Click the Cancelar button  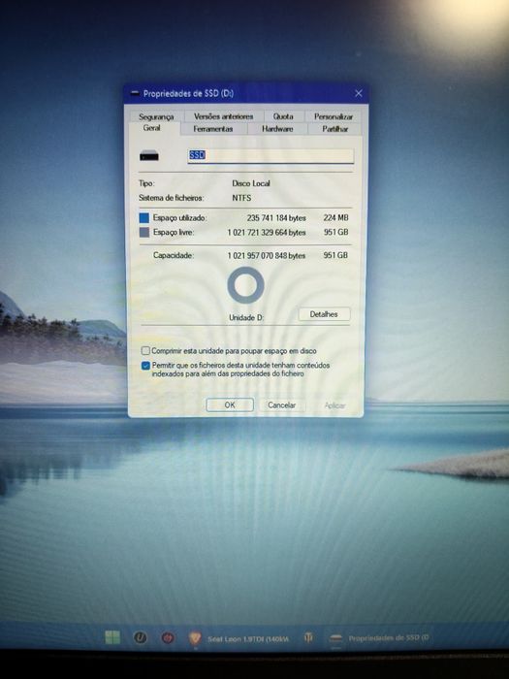tap(281, 404)
